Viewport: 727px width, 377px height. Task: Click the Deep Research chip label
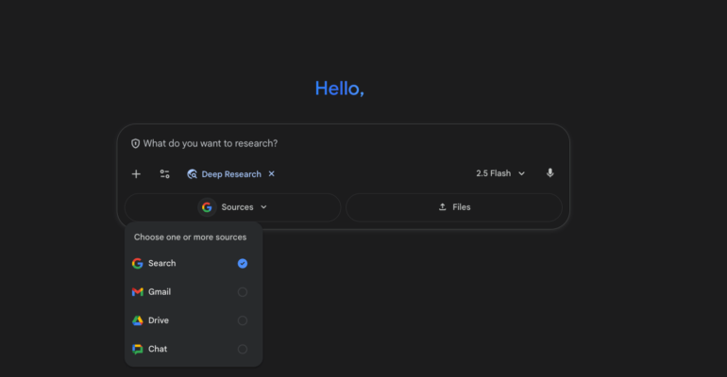(231, 174)
